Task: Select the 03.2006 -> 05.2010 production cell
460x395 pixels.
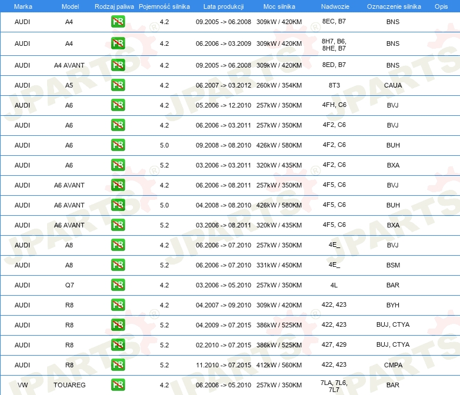Action: click(224, 285)
